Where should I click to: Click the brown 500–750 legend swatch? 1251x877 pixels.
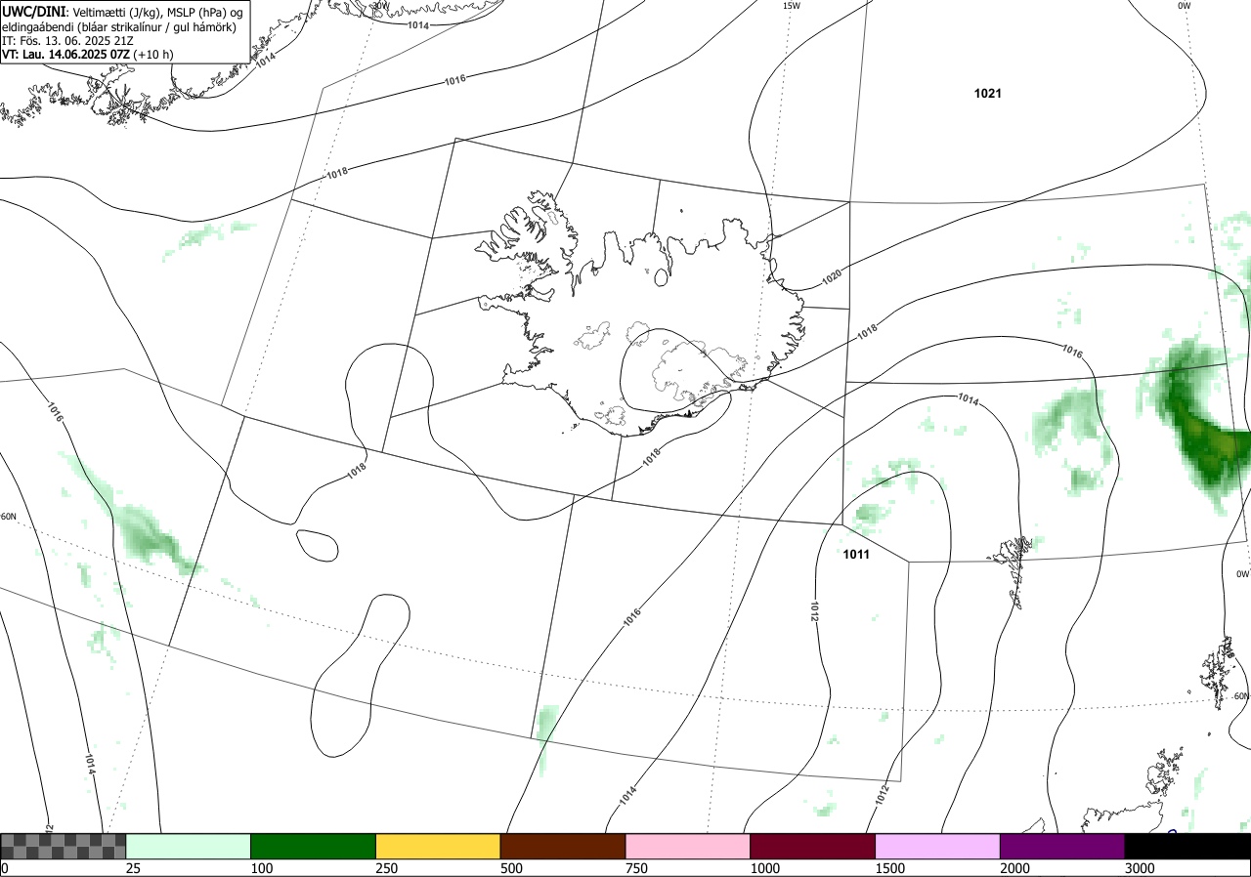(x=563, y=846)
